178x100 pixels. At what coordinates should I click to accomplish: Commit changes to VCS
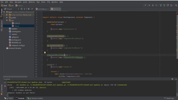164,5
